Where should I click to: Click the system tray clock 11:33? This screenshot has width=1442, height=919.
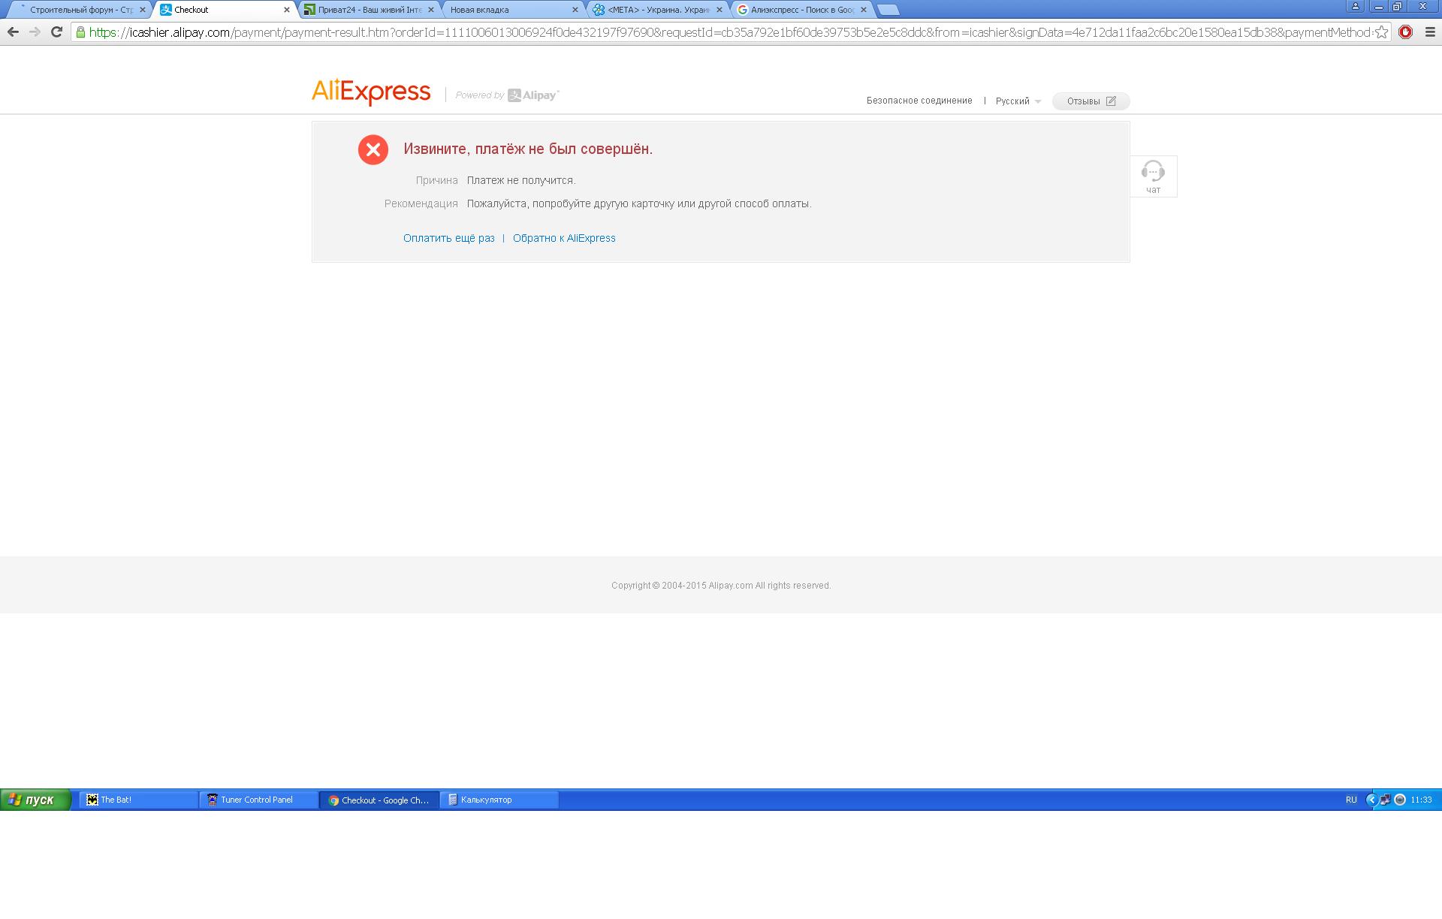tap(1421, 800)
